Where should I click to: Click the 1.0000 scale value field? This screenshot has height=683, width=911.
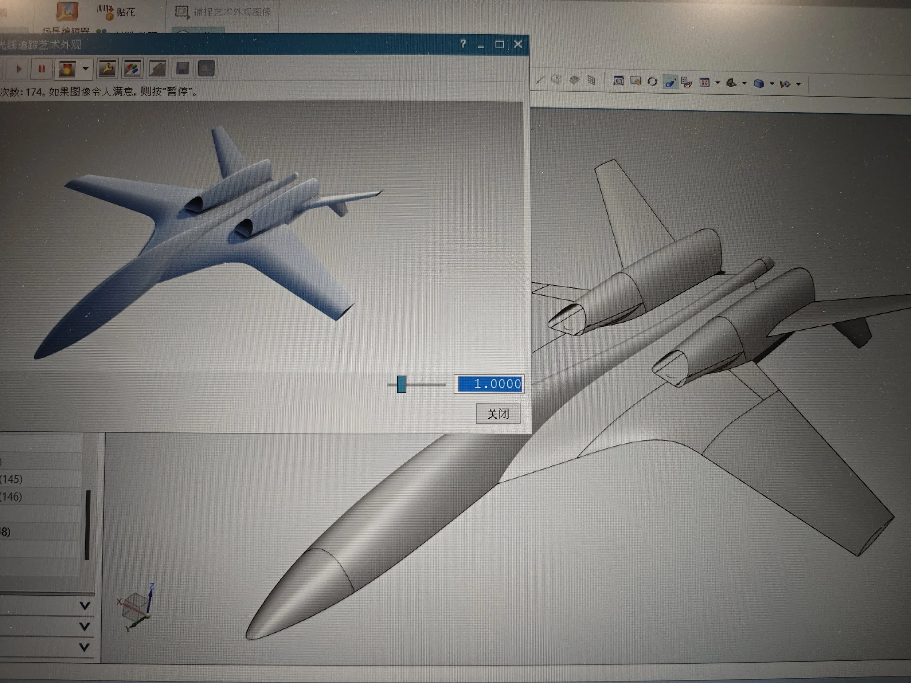coord(489,384)
